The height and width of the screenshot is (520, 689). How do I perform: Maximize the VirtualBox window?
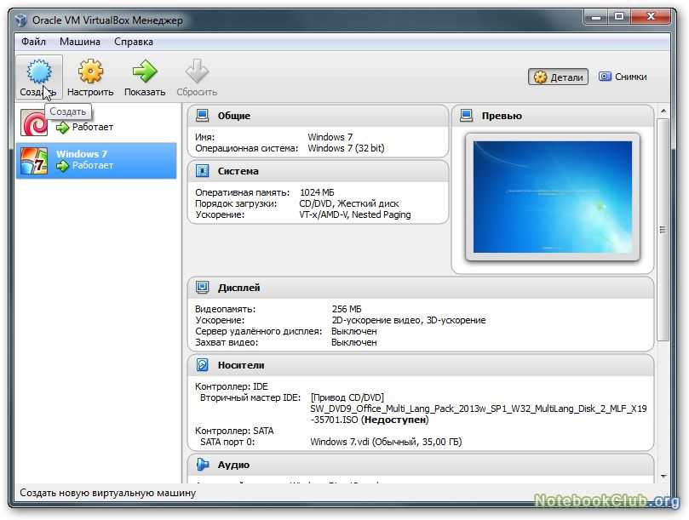619,17
